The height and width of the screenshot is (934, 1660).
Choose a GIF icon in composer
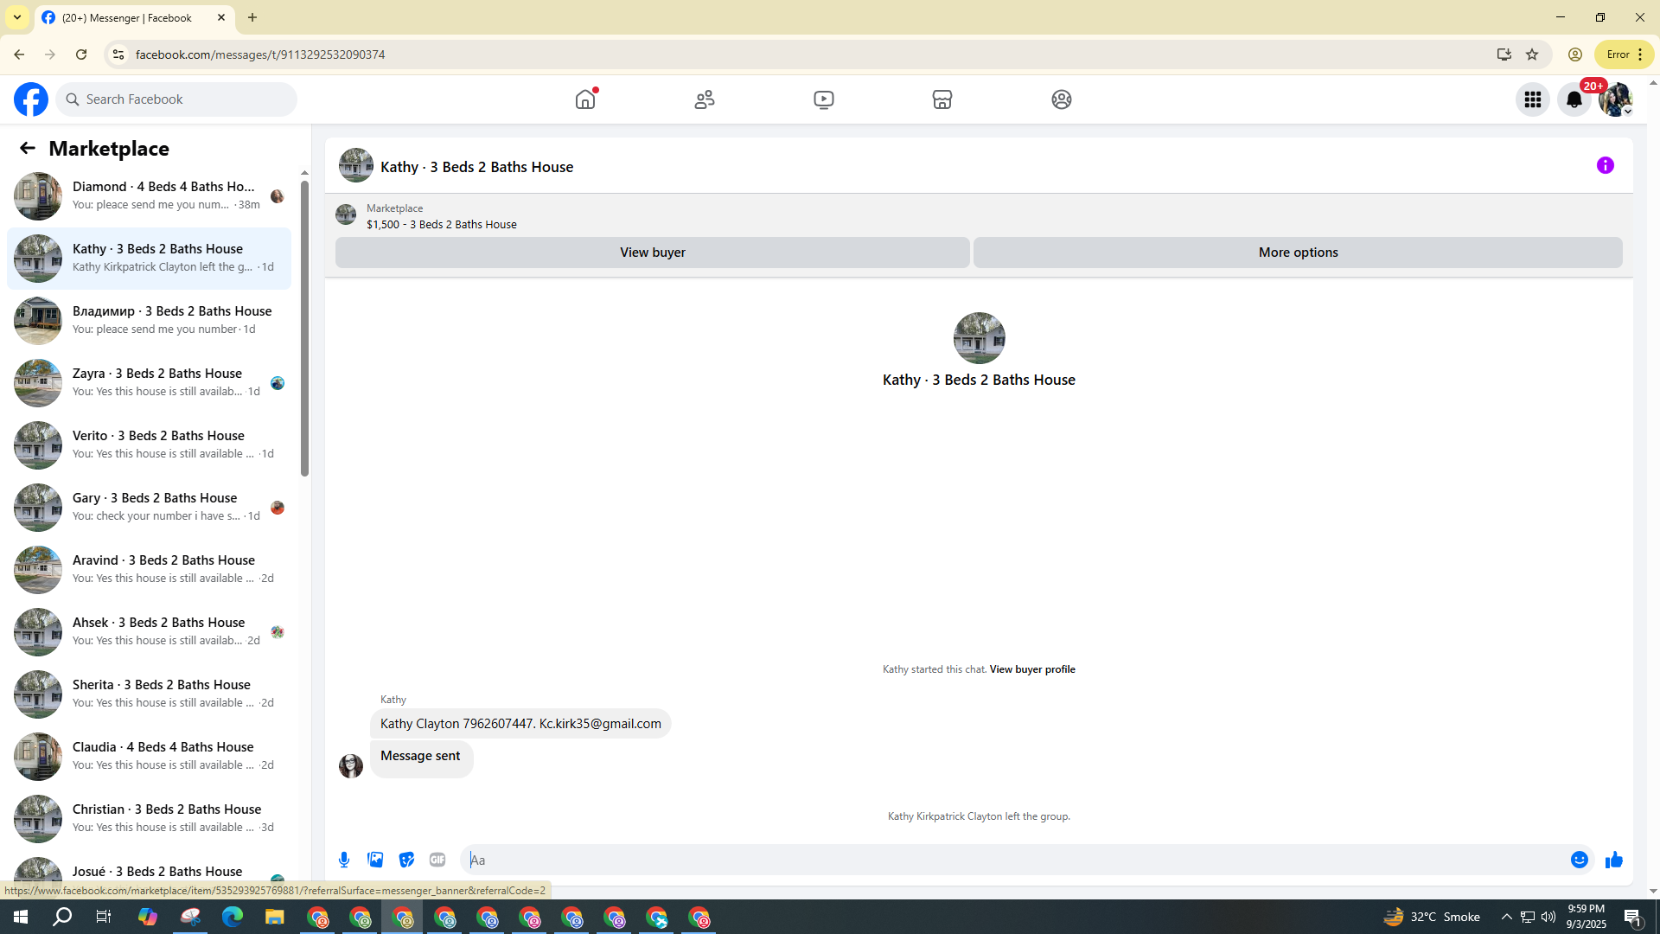[437, 860]
